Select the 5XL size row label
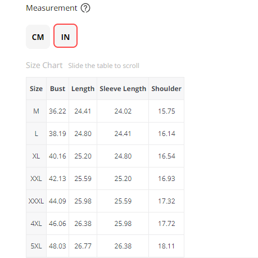The height and width of the screenshot is (258, 258). coord(36,246)
